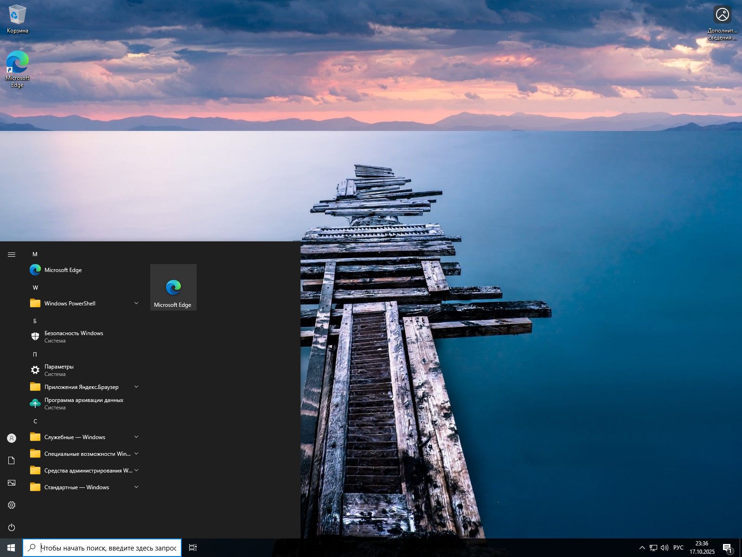Click the user account icon in Start sidebar
The width and height of the screenshot is (742, 557).
point(12,438)
